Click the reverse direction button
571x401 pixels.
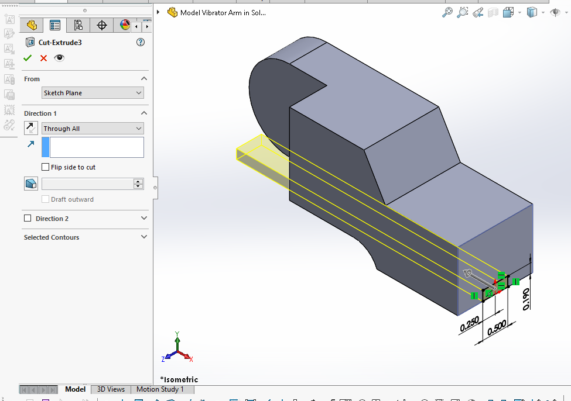[30, 129]
